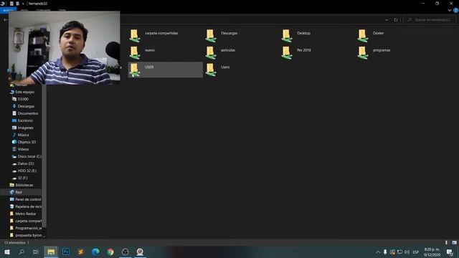Screen dimensions: 459x258
Task: Open the Compartir ribbon tab
Action: point(43,10)
